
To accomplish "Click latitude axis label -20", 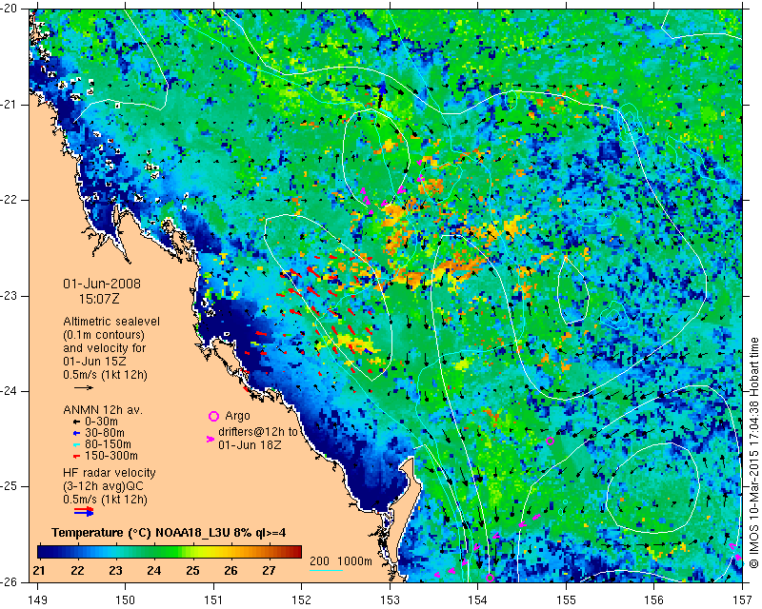I will coord(9,9).
